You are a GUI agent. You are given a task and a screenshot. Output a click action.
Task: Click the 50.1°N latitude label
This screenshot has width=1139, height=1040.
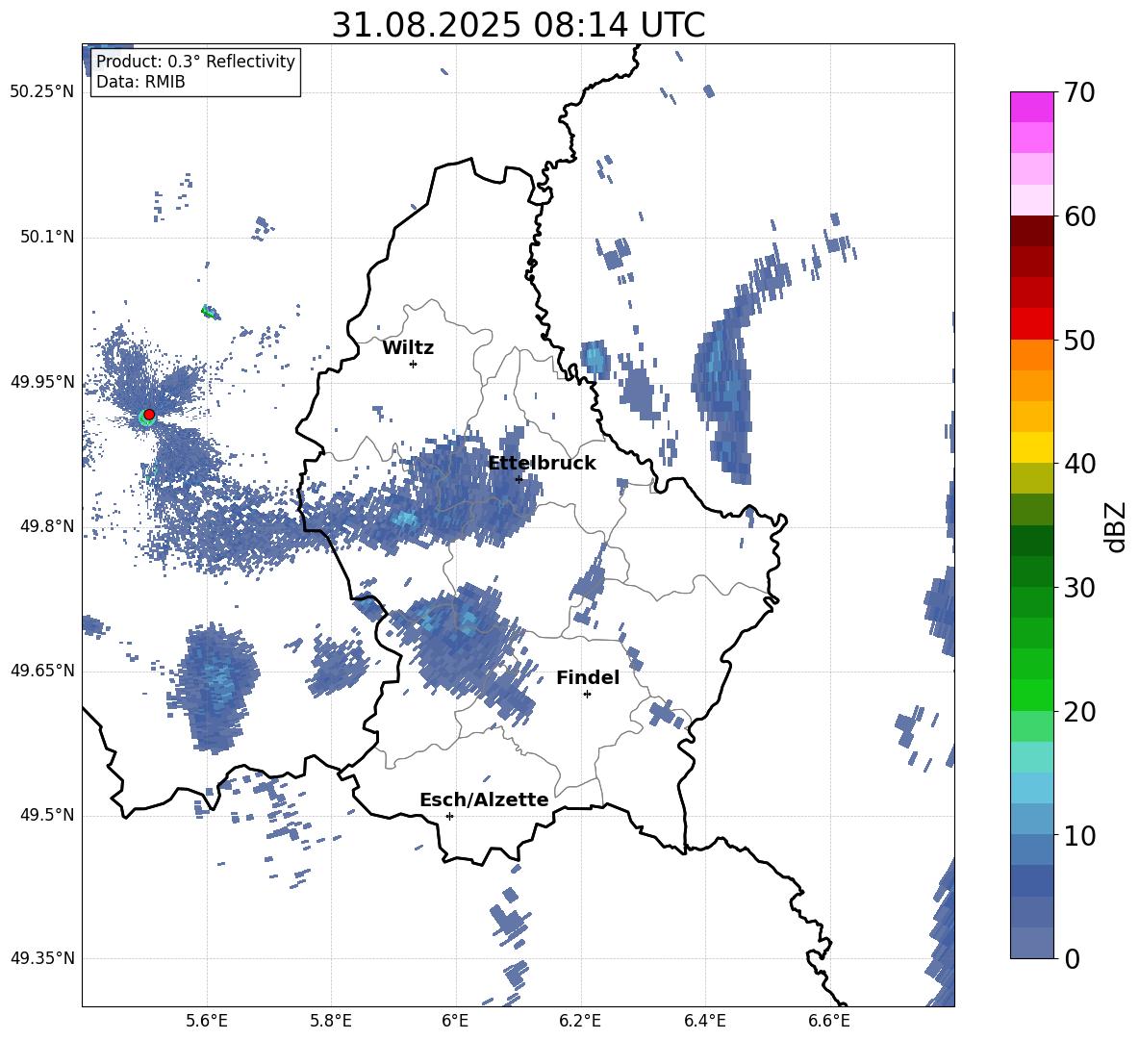[x=46, y=237]
